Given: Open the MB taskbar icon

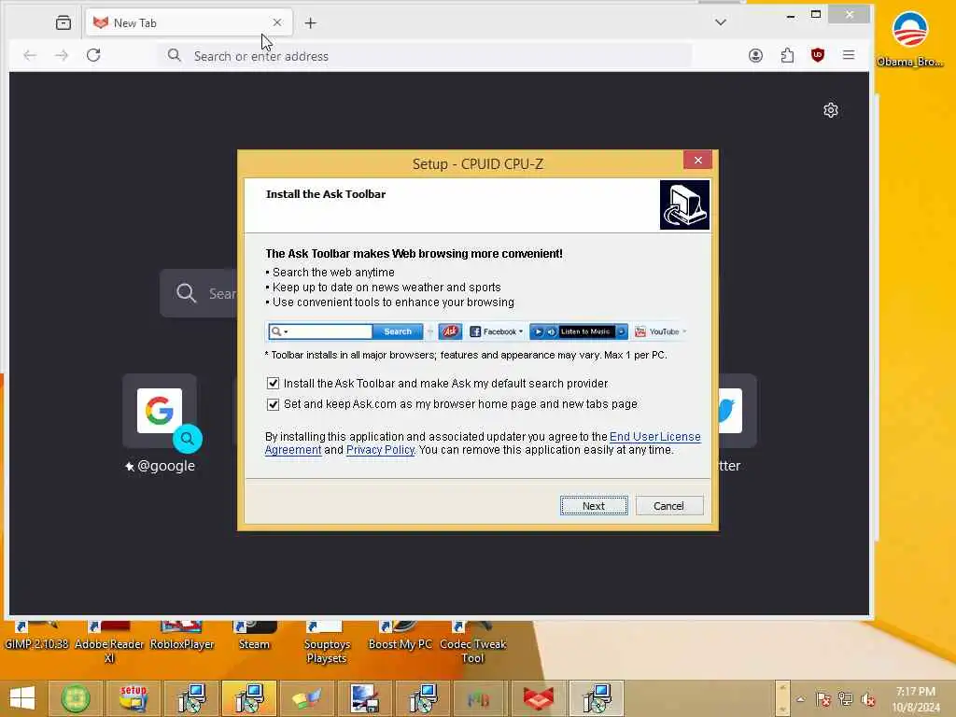Looking at the screenshot, I should click(480, 698).
